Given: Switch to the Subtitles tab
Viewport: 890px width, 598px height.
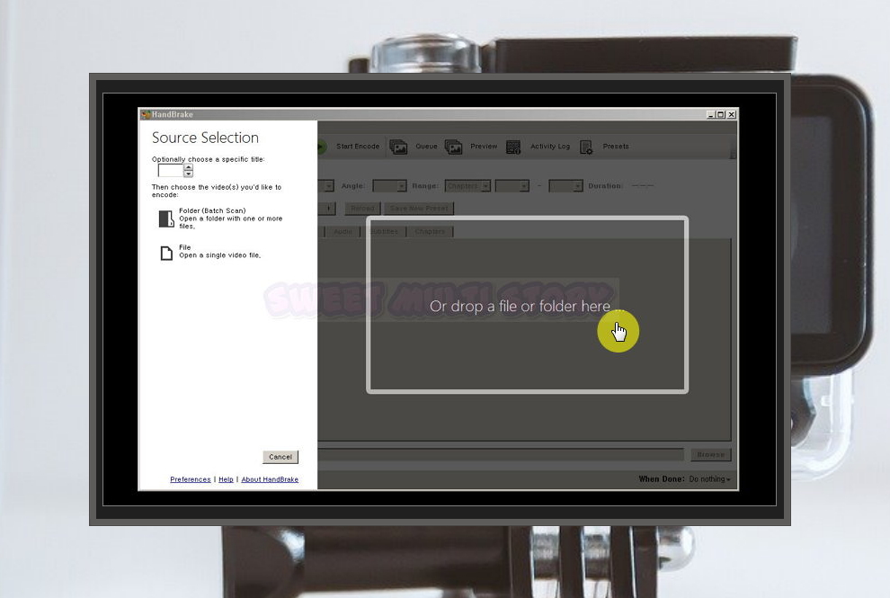Looking at the screenshot, I should click(384, 232).
